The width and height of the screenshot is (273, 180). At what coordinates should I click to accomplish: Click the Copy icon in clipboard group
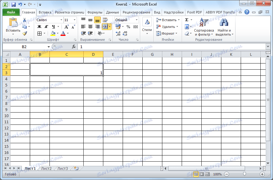click(x=25, y=27)
